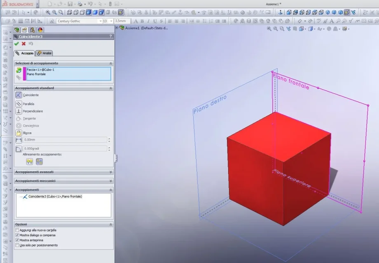
Task: Click 'Assieme1 (Default<Stato d...' tree item
Action: 147,28
